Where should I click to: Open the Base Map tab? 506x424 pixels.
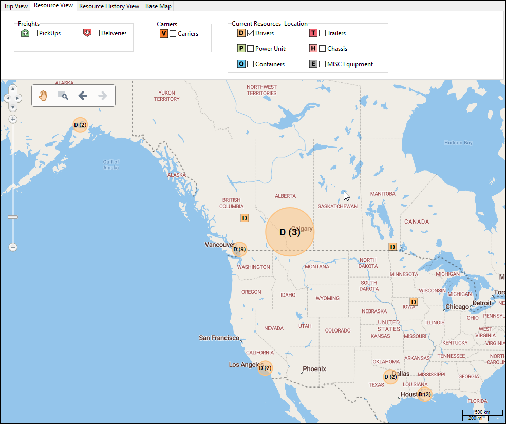(158, 6)
